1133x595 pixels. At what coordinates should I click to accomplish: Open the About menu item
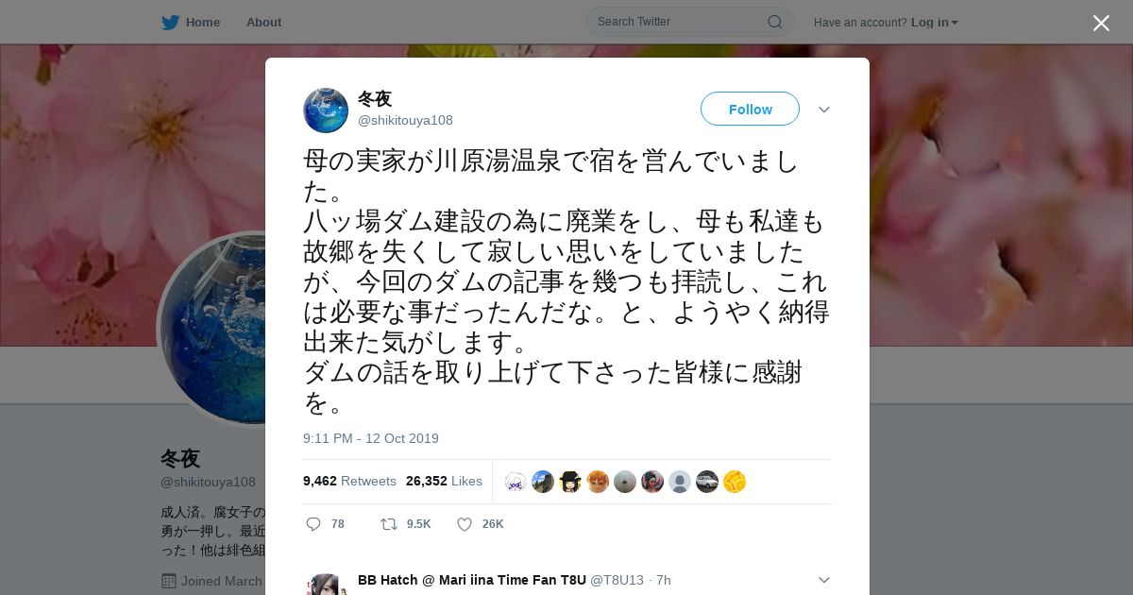point(263,23)
